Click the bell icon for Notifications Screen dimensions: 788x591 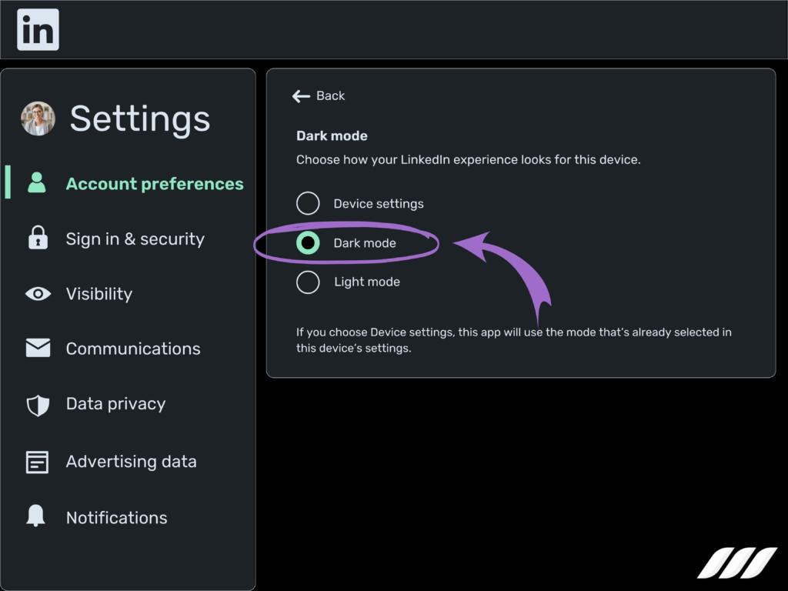37,517
